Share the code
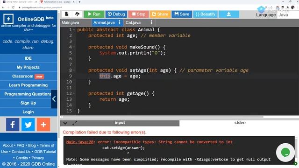Viewport: 299px width, 168px height. point(160,14)
